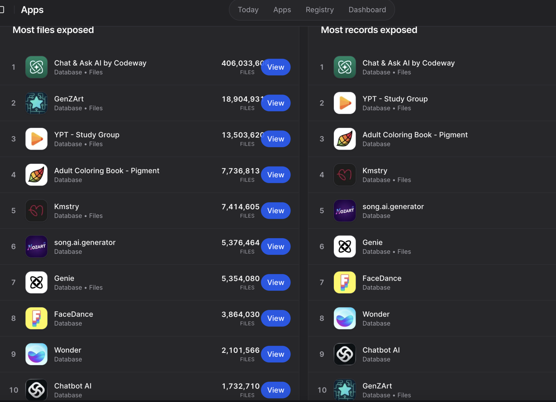Viewport: 556px width, 402px height.
Task: Open the Kmstry heart icon
Action: tap(36, 210)
